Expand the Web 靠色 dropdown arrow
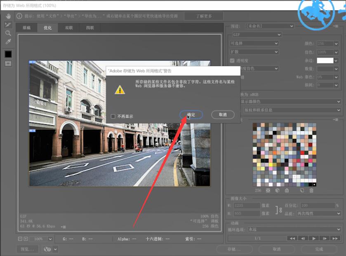Screen dimensions: 346x256 [x=336, y=77]
